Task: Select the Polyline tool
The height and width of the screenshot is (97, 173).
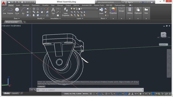Action: 10,11
